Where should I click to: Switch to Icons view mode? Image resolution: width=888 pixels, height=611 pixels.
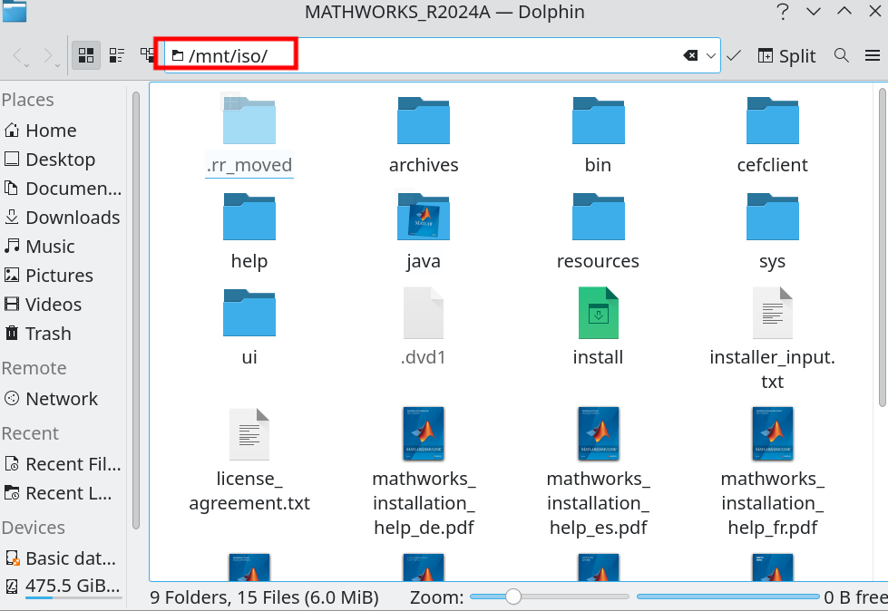click(86, 55)
